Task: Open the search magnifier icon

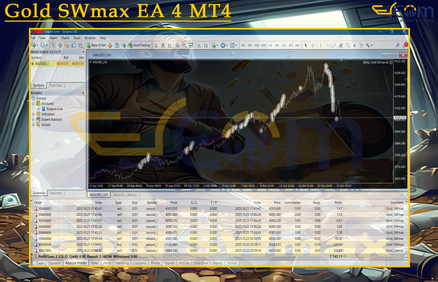Action: [398, 45]
